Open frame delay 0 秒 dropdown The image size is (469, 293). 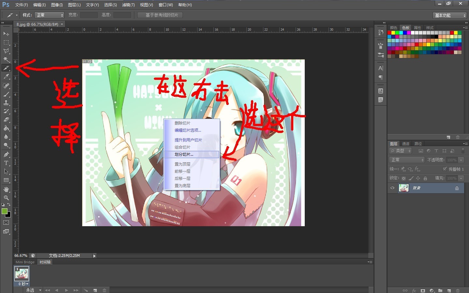(23, 284)
